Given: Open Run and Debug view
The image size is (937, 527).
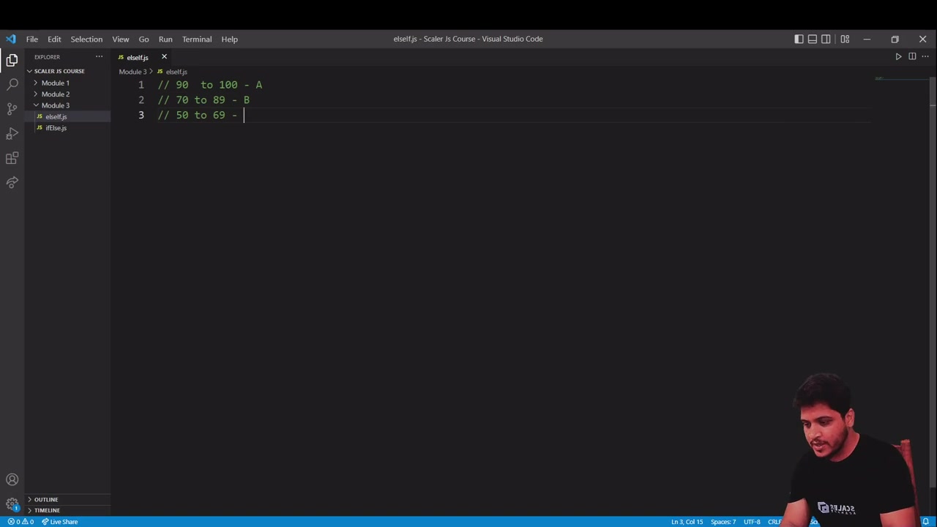Looking at the screenshot, I should tap(12, 134).
